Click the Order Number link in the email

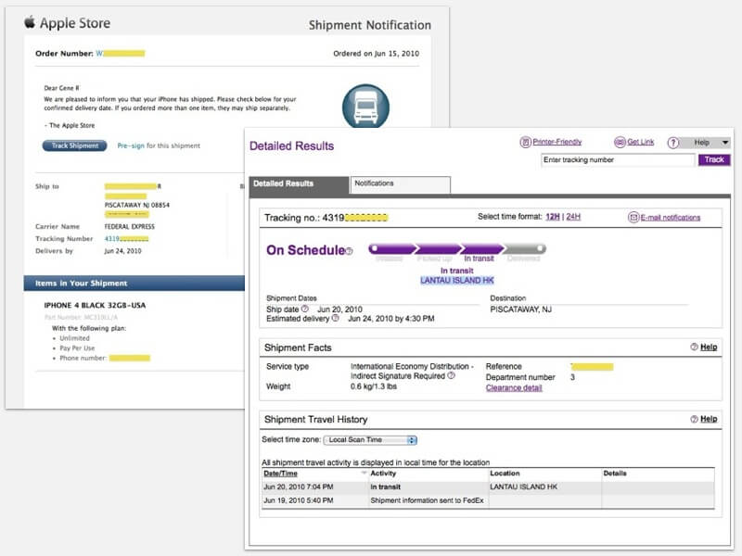tap(121, 54)
